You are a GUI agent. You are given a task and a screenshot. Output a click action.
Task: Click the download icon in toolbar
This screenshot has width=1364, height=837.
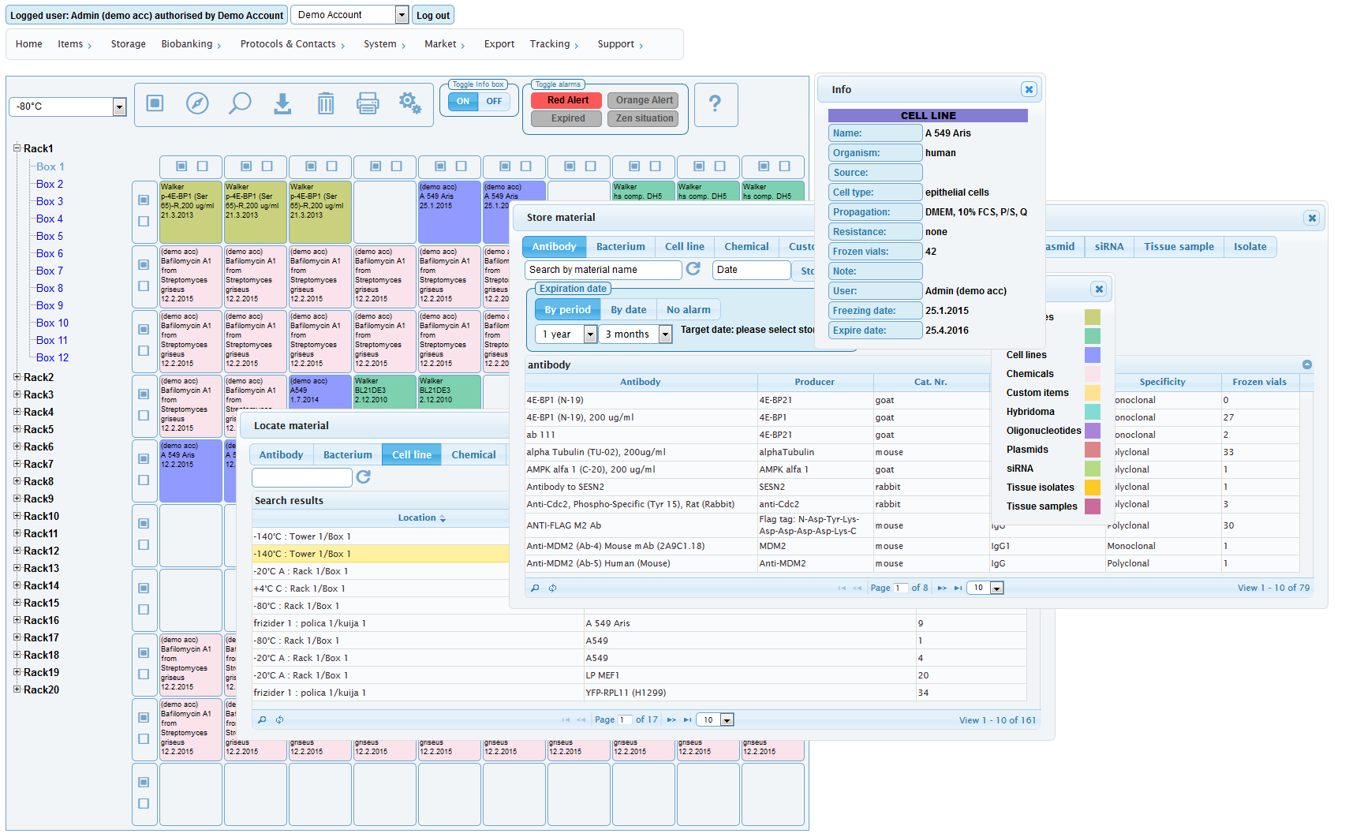point(282,103)
